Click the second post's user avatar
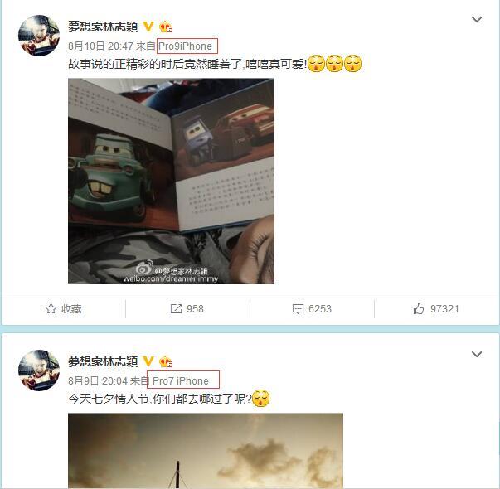 (39, 370)
